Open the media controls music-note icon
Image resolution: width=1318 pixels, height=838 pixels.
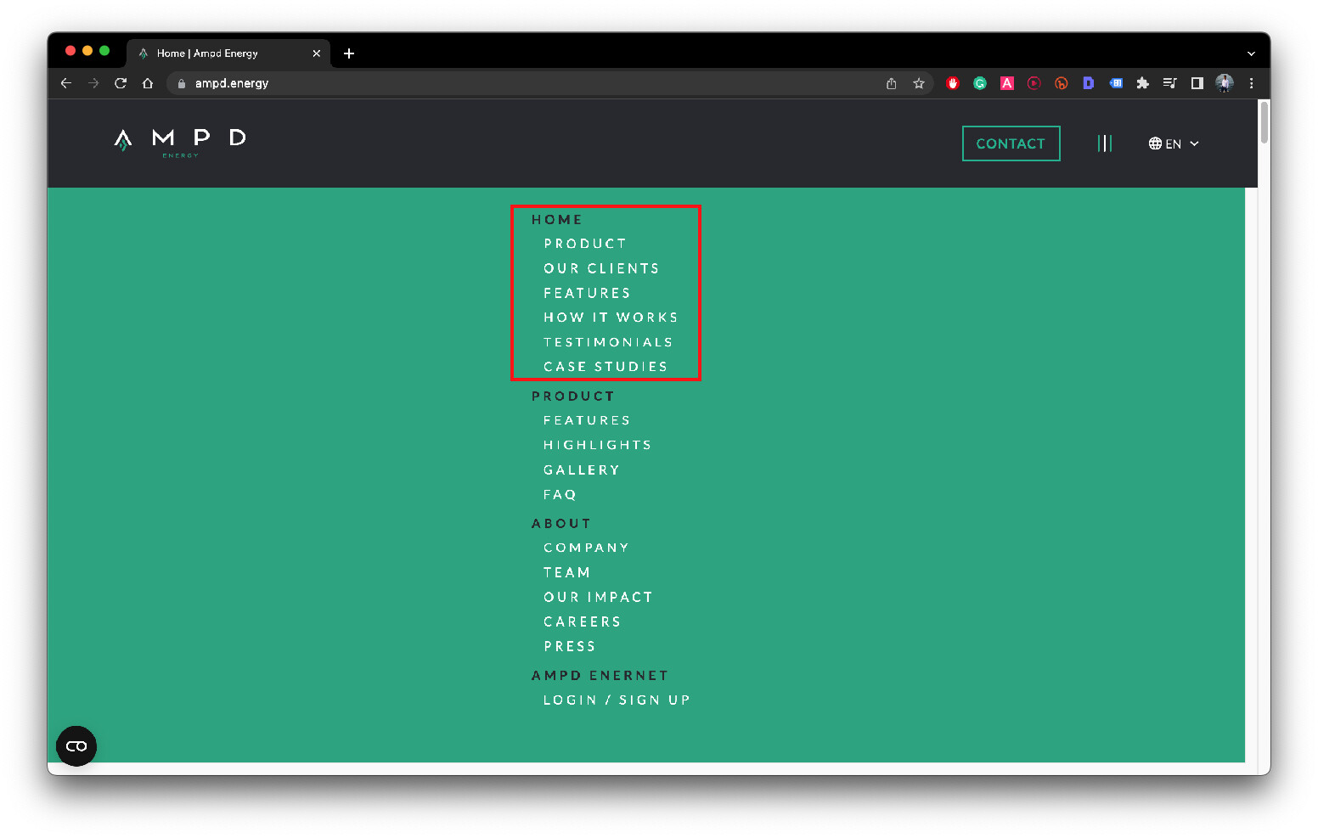[x=1170, y=83]
